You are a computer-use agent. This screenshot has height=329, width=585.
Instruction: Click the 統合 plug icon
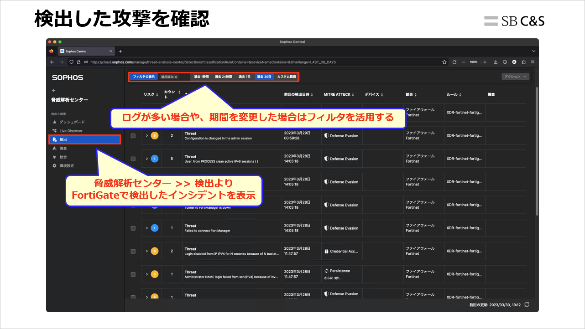[54, 157]
